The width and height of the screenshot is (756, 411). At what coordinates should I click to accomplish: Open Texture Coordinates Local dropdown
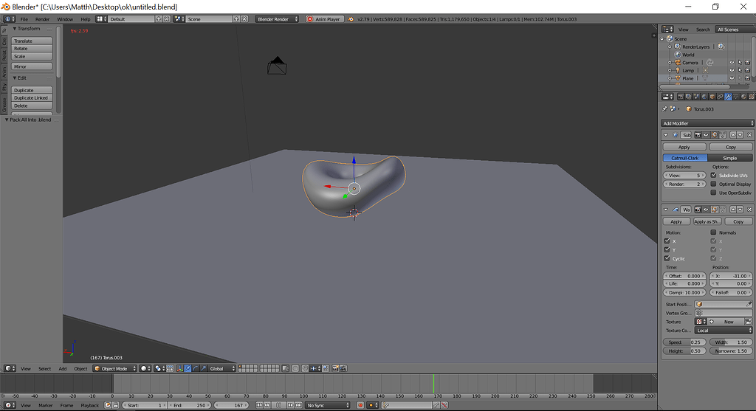coord(724,331)
